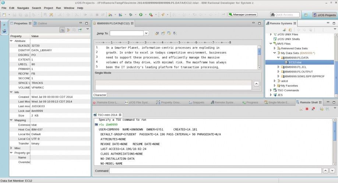Click the Single Mode text field
The width and height of the screenshot is (338, 183).
point(173,85)
